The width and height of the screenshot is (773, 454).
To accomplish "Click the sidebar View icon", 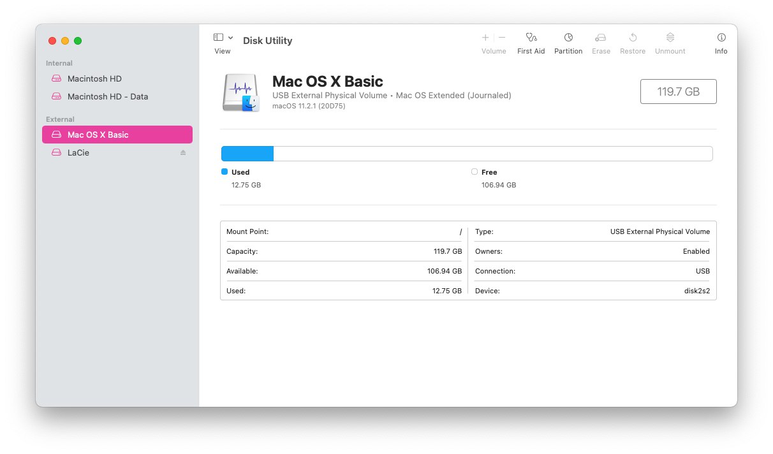I will coord(218,38).
